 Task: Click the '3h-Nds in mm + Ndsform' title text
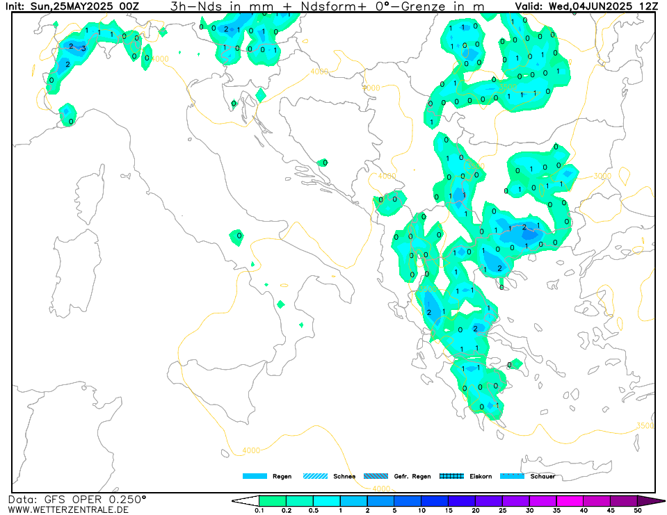(266, 6)
